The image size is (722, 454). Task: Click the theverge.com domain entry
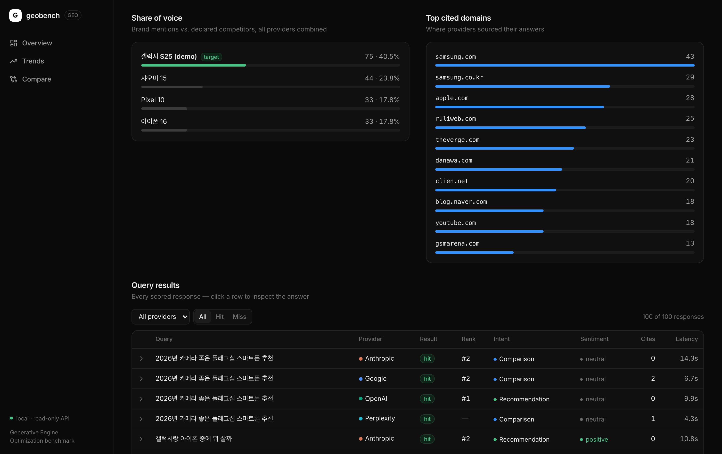point(457,140)
